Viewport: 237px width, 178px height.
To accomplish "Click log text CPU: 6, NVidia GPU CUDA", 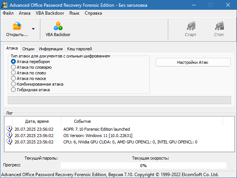I will pos(130,142).
